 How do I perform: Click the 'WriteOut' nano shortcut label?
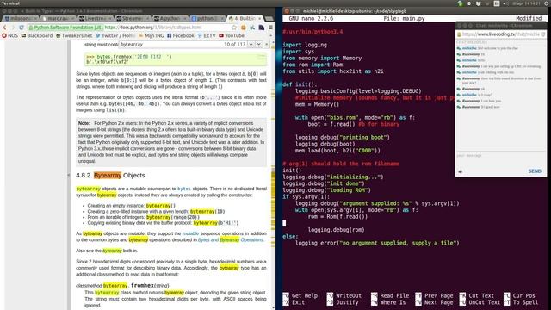tap(349, 295)
